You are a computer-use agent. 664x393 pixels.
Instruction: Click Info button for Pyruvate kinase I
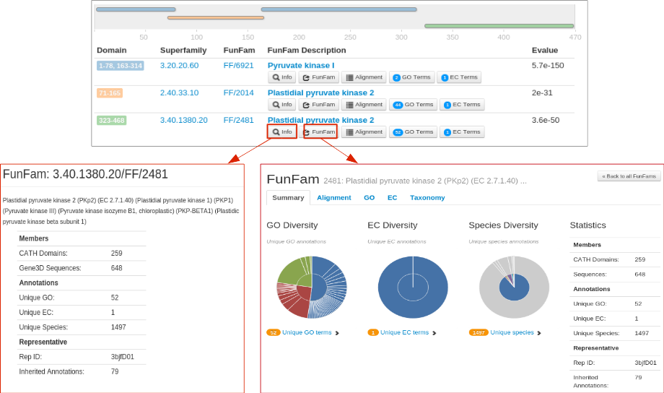pos(282,77)
